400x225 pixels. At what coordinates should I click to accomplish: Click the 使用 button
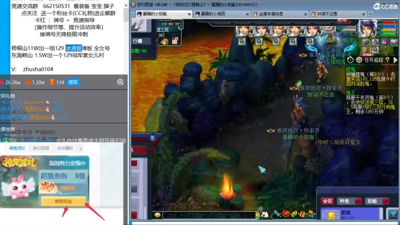[342, 21]
